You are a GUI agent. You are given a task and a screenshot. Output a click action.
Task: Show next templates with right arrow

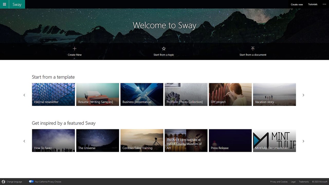point(303,95)
